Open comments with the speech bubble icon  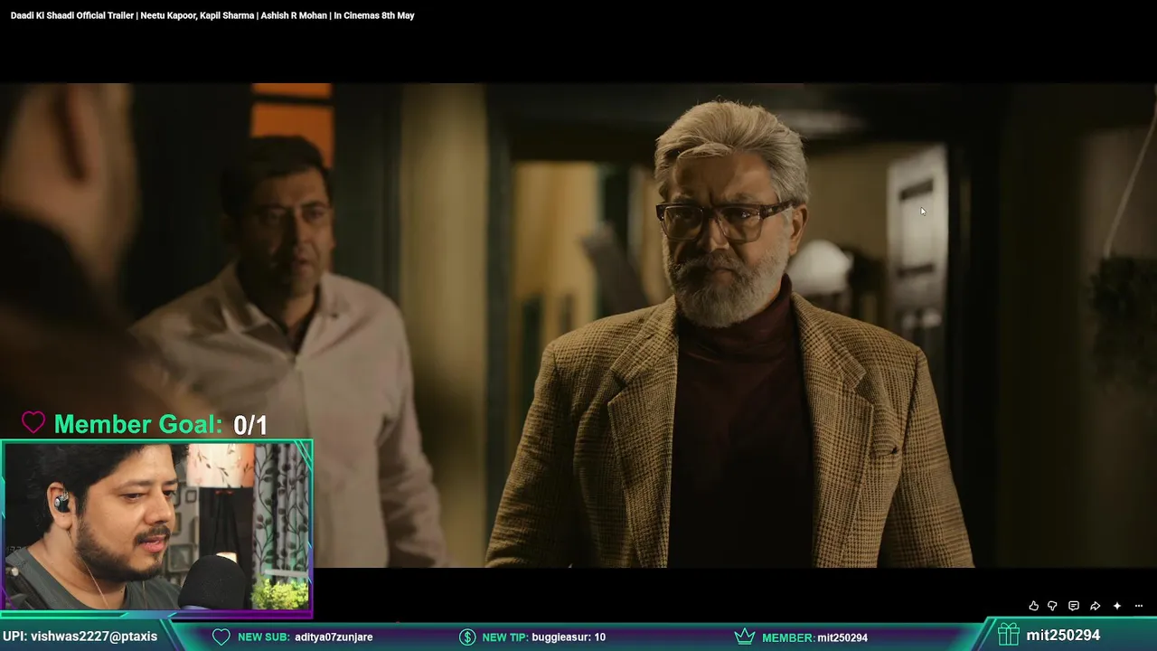(x=1074, y=606)
